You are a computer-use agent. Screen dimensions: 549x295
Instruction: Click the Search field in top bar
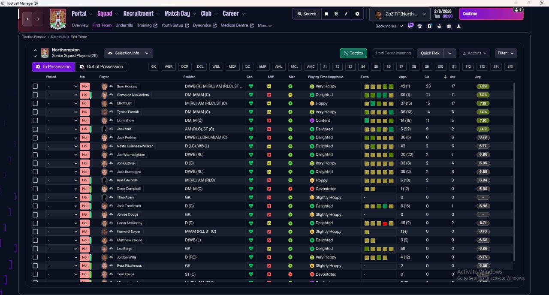pos(307,14)
